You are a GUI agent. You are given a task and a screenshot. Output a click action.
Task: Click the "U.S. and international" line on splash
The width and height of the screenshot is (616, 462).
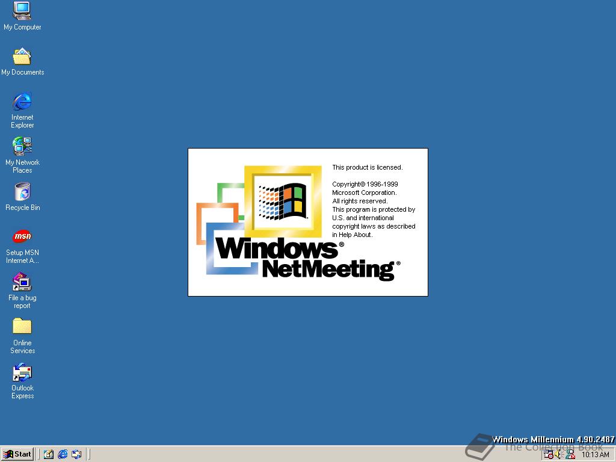pyautogui.click(x=363, y=218)
